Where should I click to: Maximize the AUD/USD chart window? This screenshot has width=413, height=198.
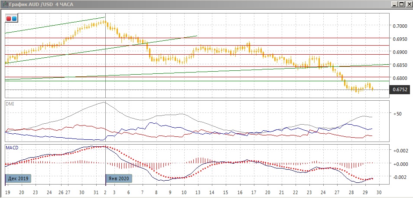(x=401, y=4)
